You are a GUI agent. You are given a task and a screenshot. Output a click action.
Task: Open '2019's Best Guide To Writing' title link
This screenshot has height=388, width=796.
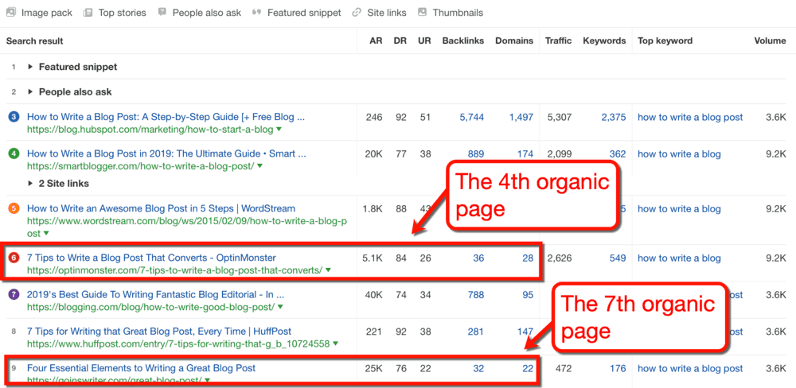155,295
